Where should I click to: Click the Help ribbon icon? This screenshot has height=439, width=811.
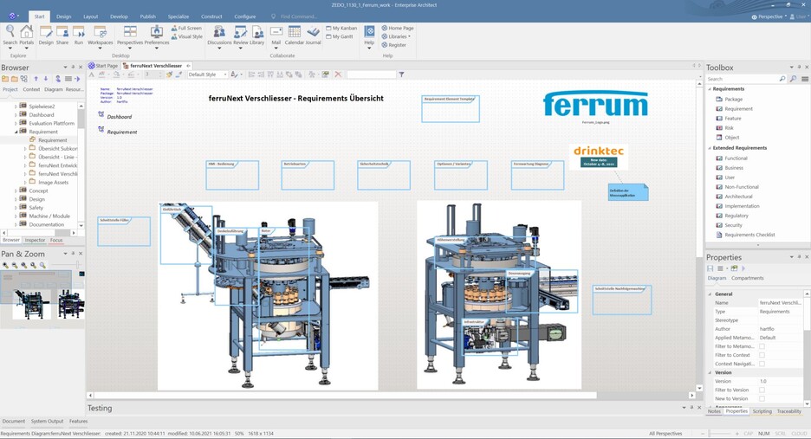[369, 36]
